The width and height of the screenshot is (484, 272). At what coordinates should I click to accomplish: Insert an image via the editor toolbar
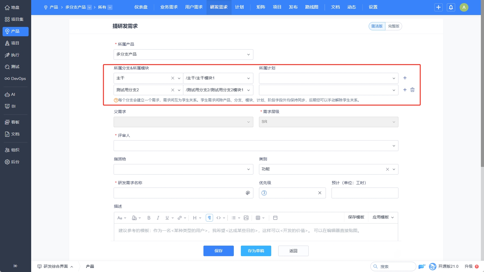click(246, 218)
